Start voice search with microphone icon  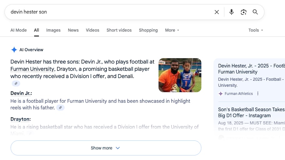tap(231, 12)
